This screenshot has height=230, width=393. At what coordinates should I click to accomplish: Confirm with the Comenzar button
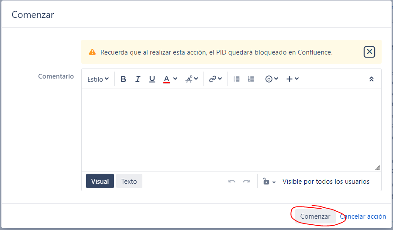pos(315,216)
